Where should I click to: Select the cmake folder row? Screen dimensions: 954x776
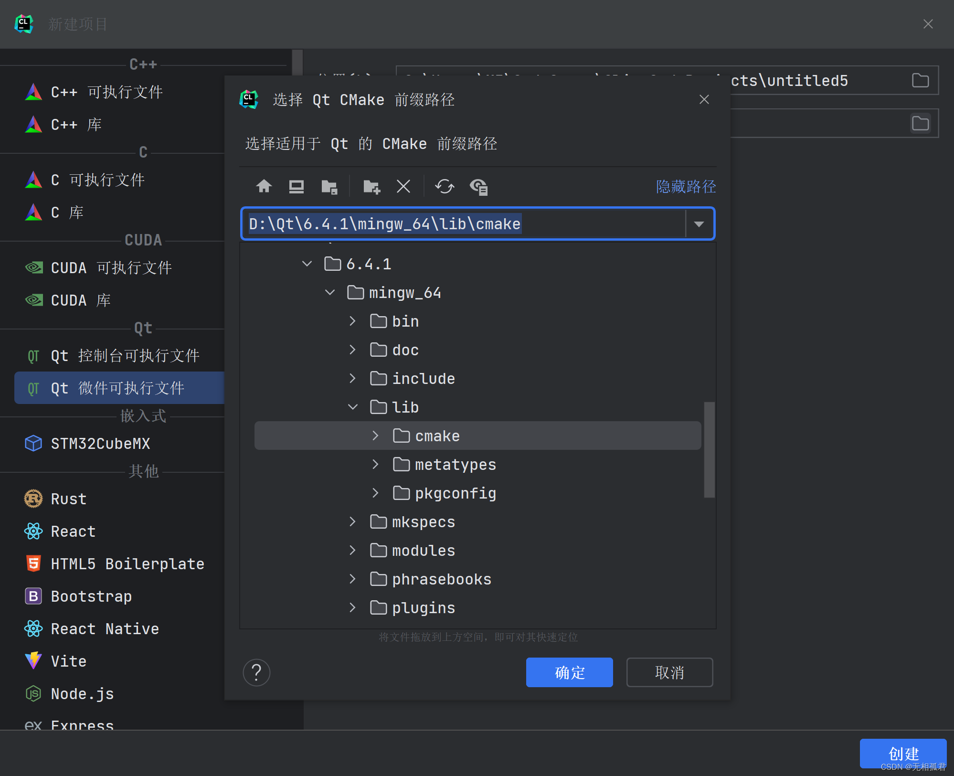(477, 436)
